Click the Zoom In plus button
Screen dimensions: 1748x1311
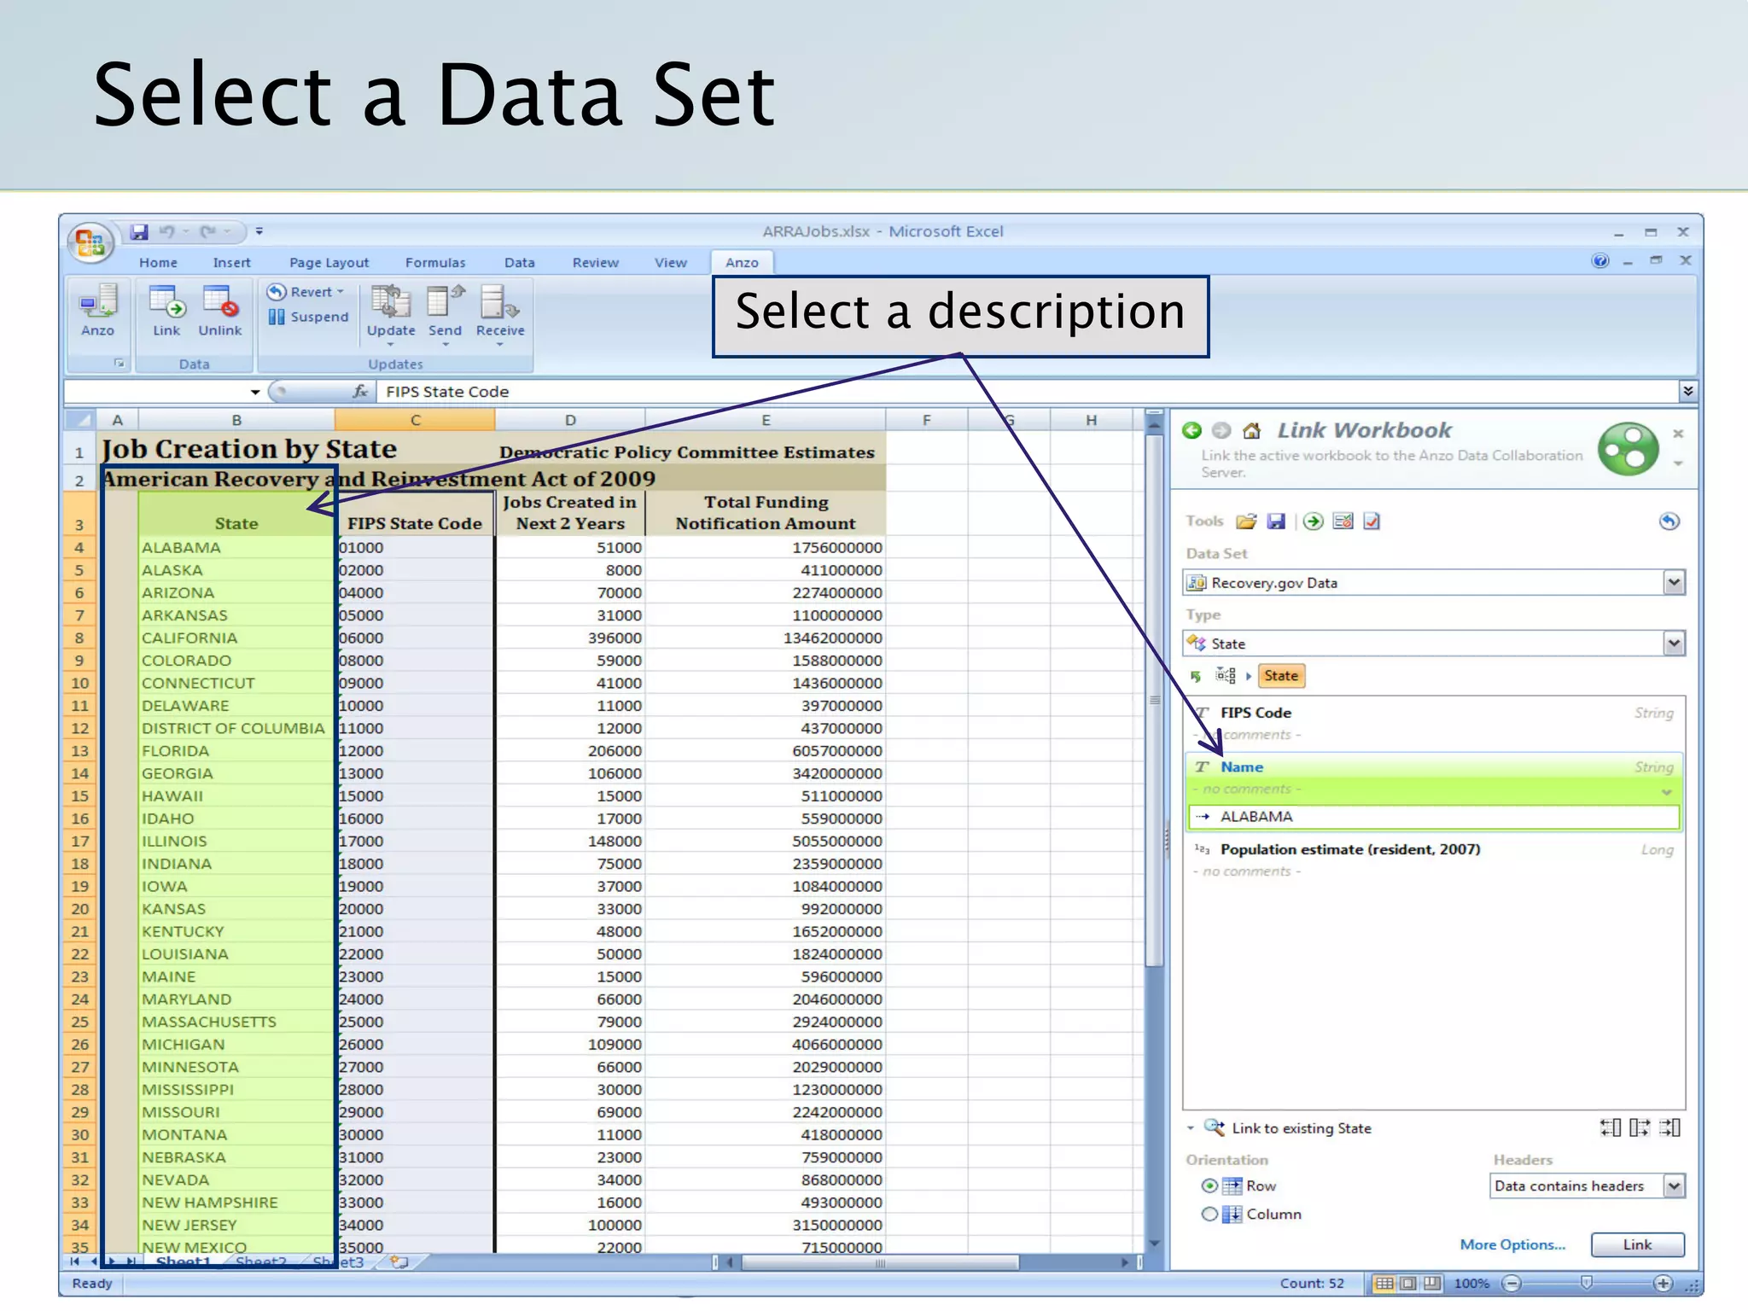coord(1662,1283)
